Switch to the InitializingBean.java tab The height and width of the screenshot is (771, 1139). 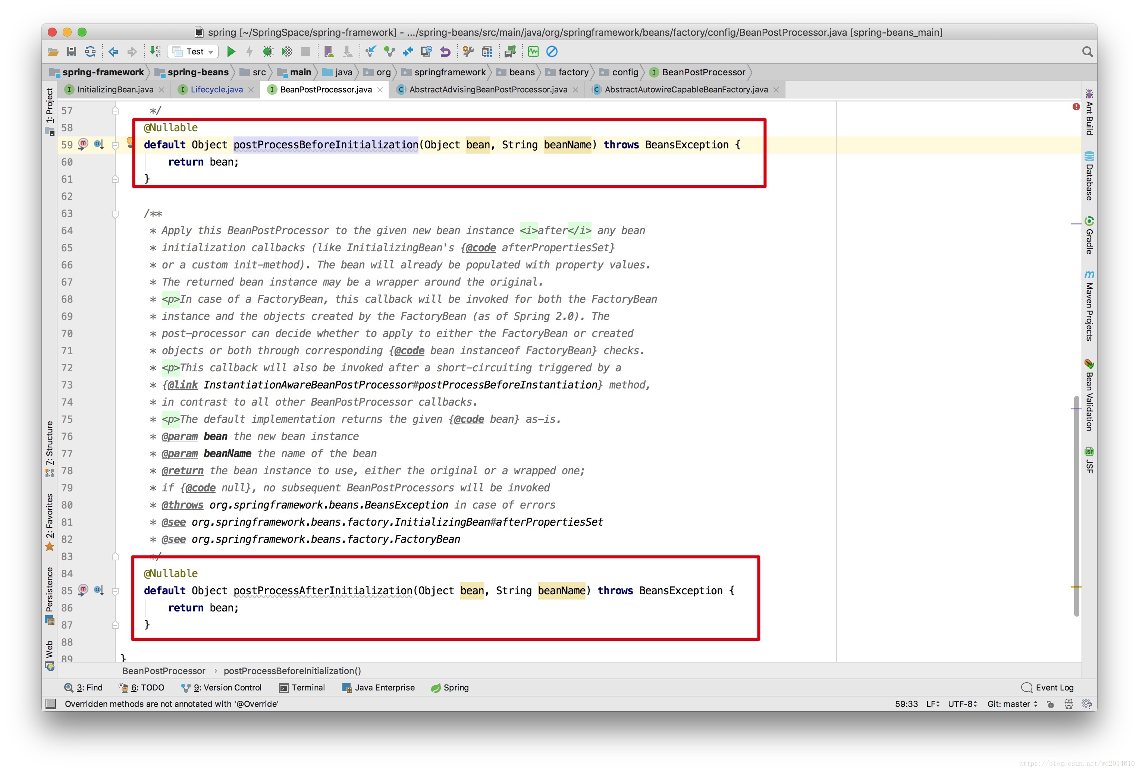pos(115,89)
